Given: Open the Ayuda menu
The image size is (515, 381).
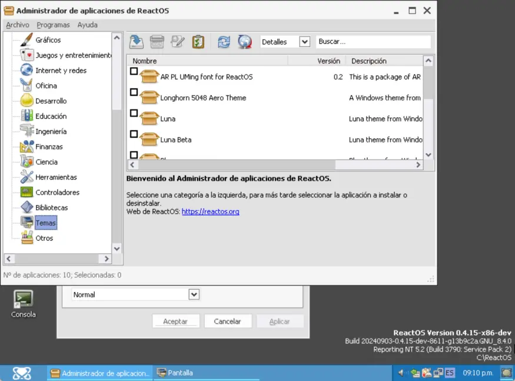Looking at the screenshot, I should (x=87, y=25).
